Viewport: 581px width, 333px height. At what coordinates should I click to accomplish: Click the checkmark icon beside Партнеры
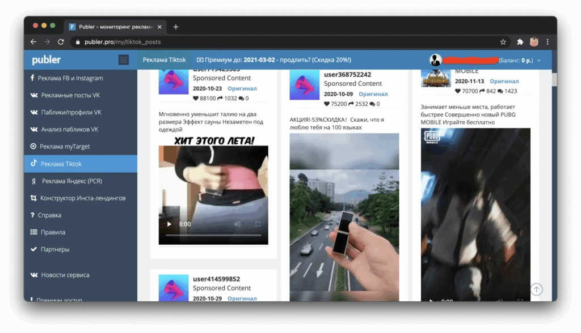(33, 249)
